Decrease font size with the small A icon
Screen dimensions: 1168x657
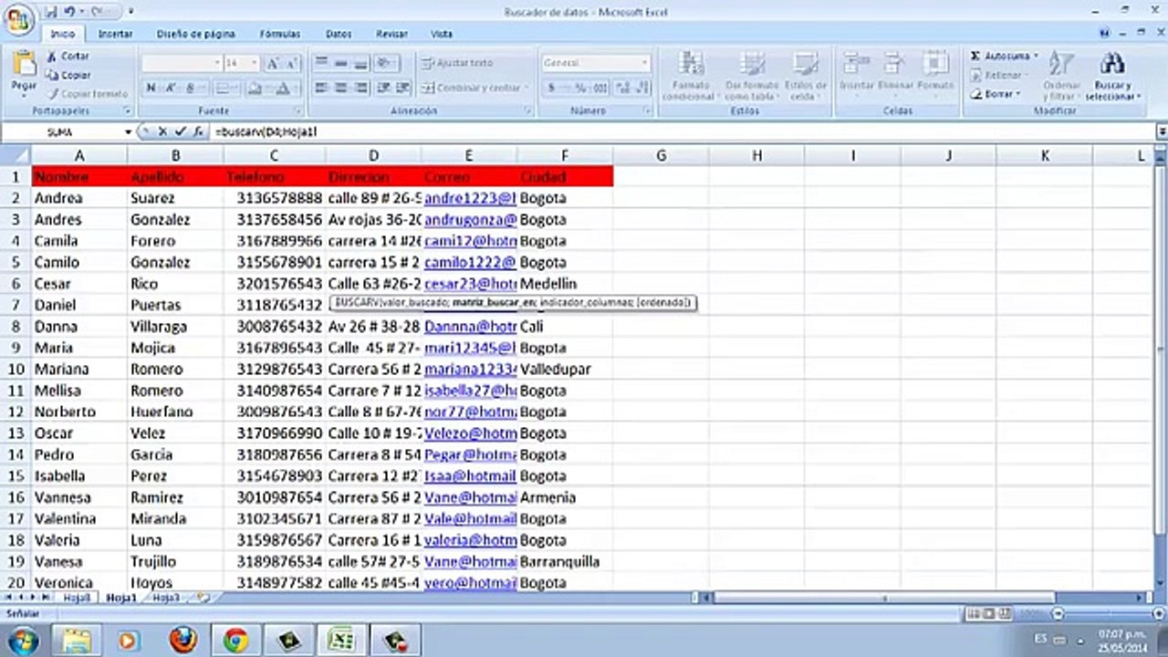coord(292,64)
